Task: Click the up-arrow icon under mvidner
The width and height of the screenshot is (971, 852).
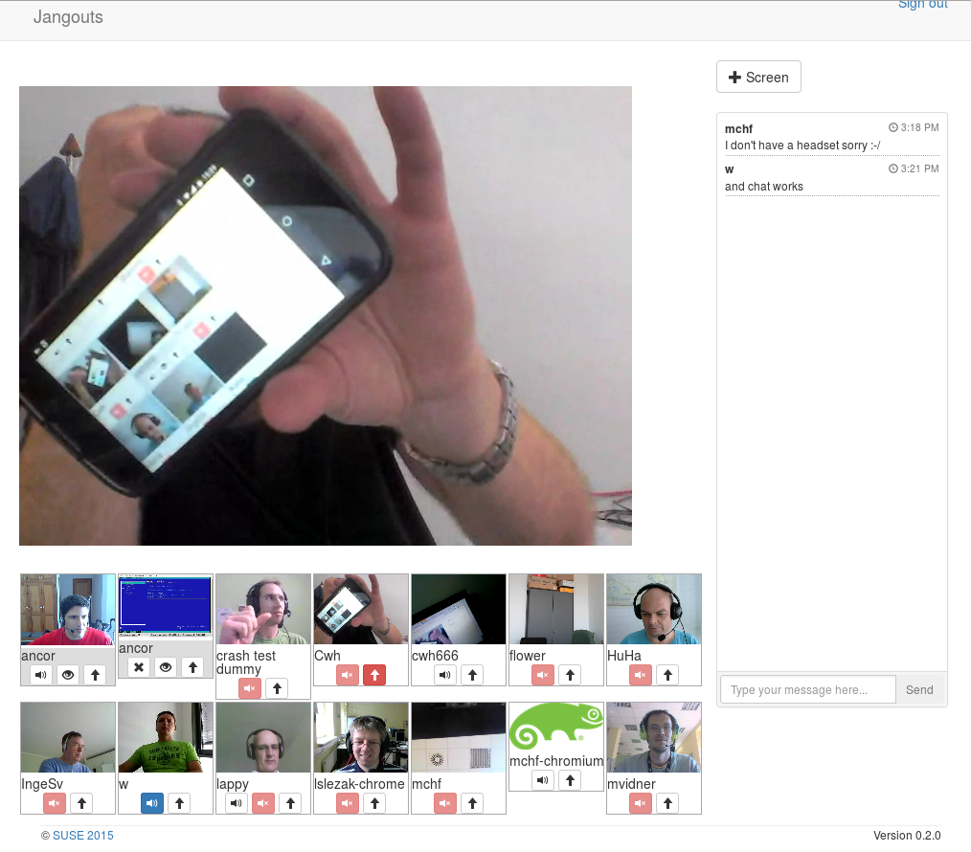Action: point(667,803)
